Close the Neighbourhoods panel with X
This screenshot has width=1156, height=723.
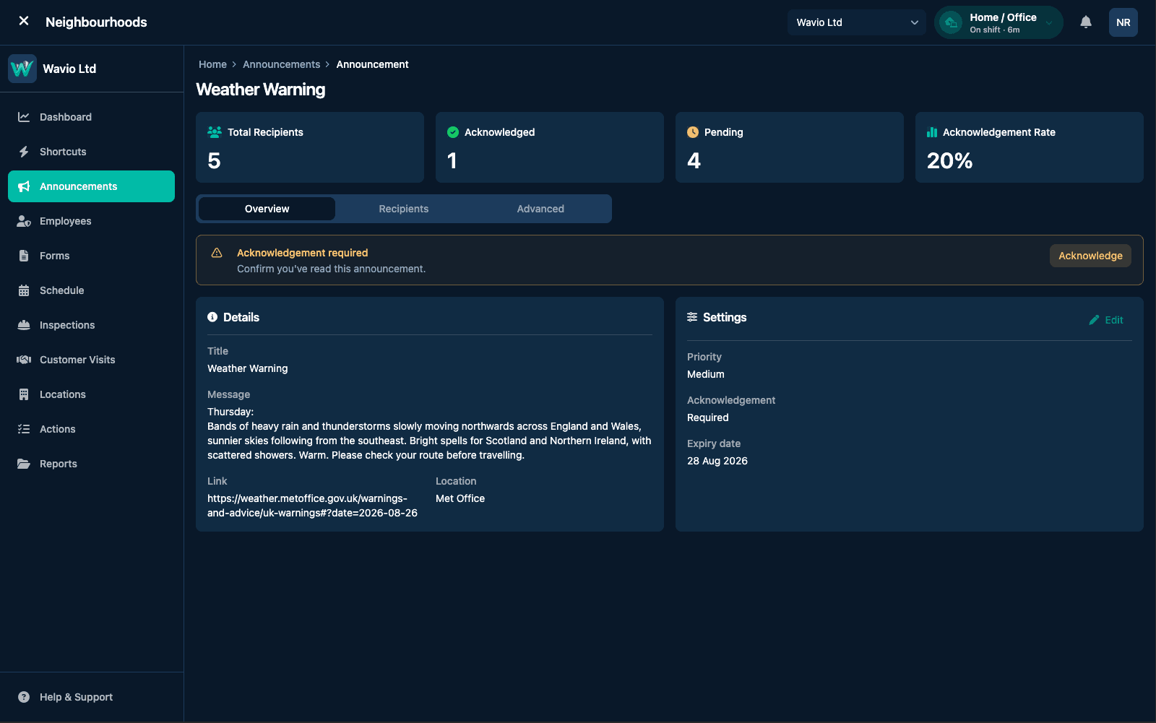[x=24, y=21]
